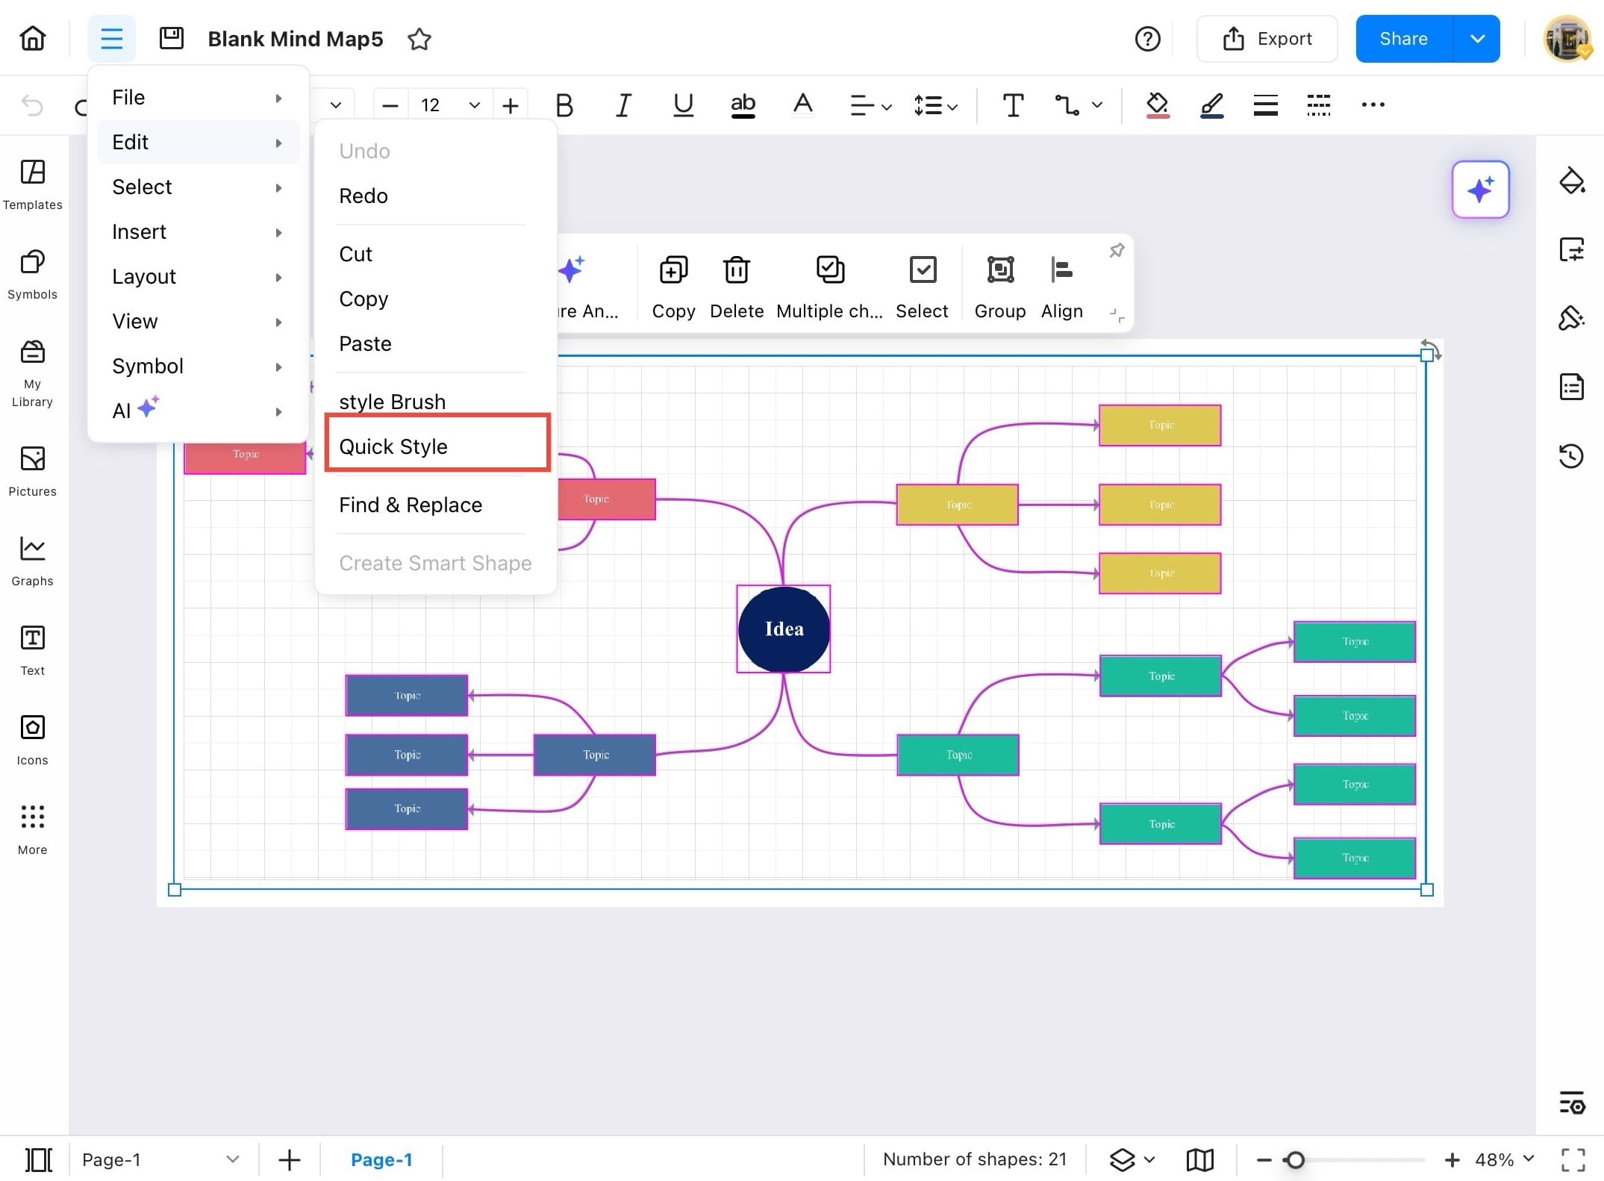
Task: Toggle bold formatting
Action: (564, 105)
